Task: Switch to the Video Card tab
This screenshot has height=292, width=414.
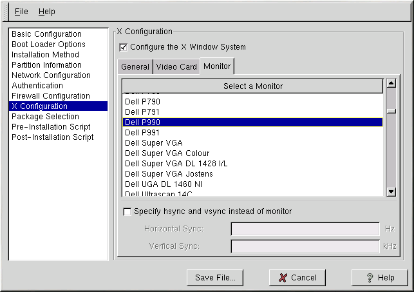Action: click(x=176, y=67)
